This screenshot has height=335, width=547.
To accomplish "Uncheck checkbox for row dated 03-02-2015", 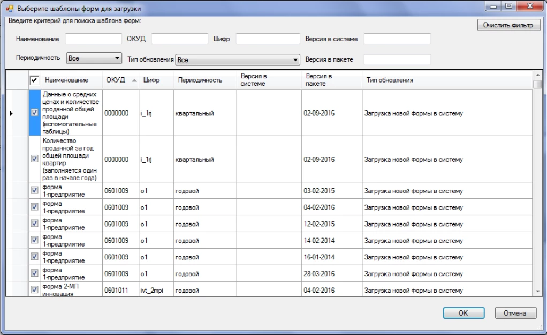I will 35,191.
